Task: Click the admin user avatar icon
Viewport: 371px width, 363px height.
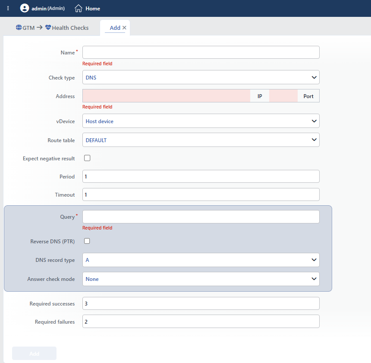Action: coord(24,8)
